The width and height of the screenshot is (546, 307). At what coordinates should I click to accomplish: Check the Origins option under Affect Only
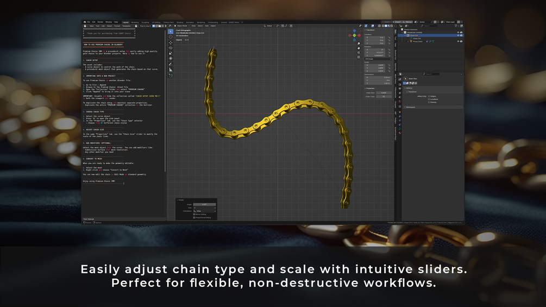coord(429,96)
